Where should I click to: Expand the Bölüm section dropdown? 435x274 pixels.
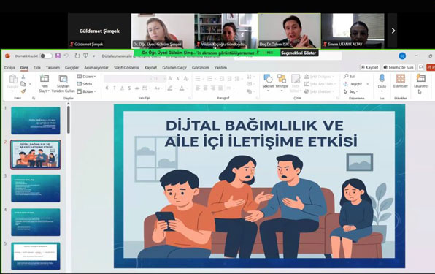pos(86,91)
